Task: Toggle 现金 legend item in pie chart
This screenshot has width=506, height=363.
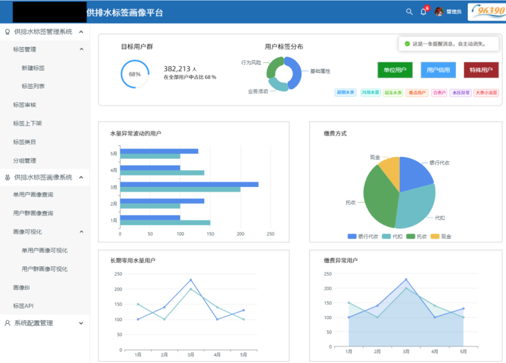Action: point(441,237)
